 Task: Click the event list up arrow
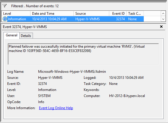163,14
